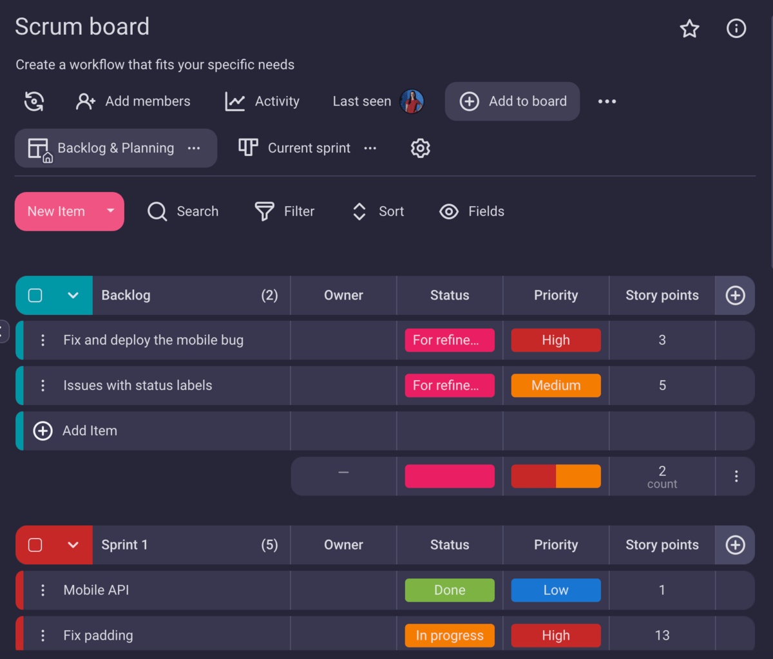The width and height of the screenshot is (773, 659).
Task: Open the Fields visibility panel
Action: tap(472, 211)
